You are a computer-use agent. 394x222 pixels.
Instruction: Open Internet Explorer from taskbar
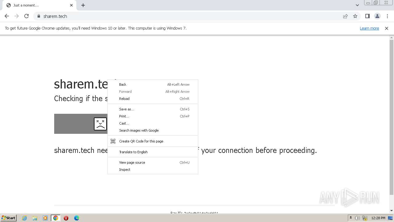tap(25, 218)
